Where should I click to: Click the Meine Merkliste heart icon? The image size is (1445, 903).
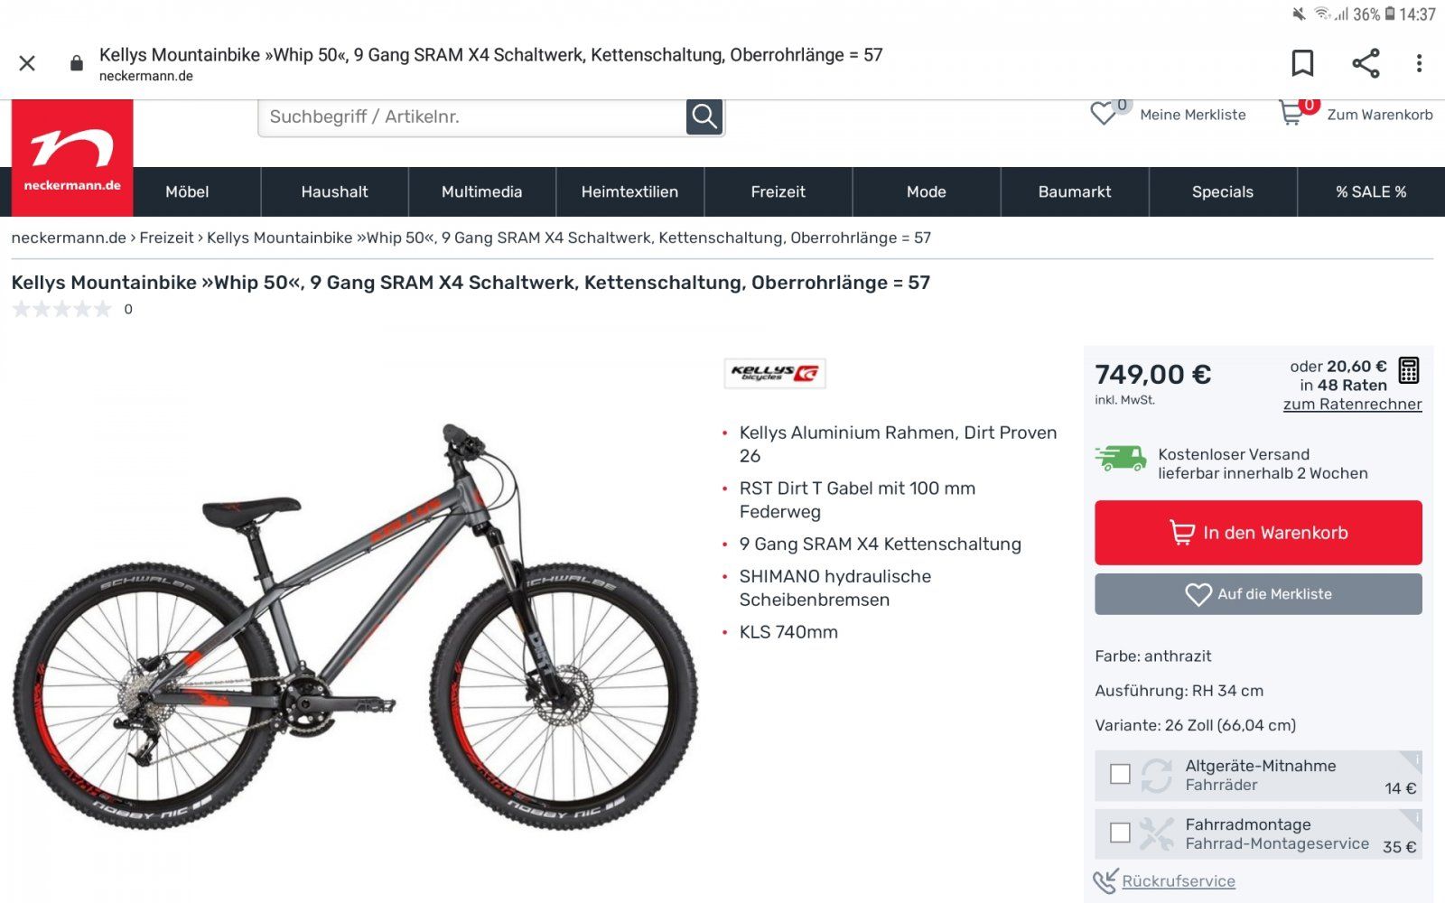pyautogui.click(x=1104, y=114)
